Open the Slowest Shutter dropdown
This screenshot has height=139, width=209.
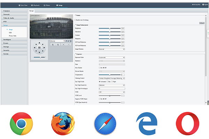point(112,71)
